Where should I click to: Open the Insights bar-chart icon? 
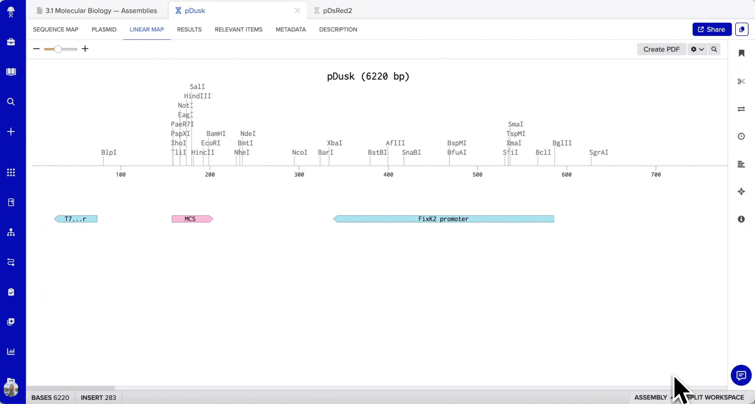11,351
